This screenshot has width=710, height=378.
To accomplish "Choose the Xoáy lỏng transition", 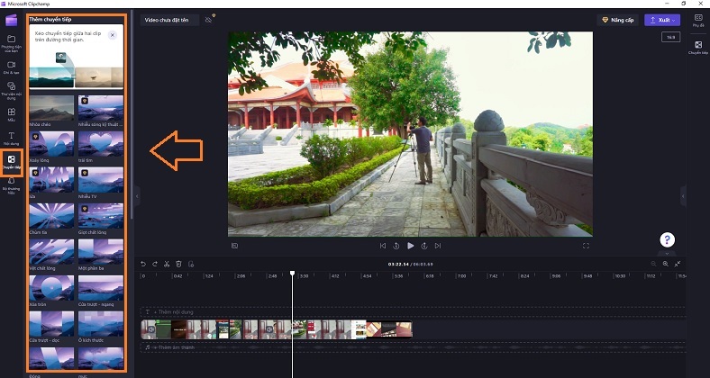I will click(x=51, y=144).
